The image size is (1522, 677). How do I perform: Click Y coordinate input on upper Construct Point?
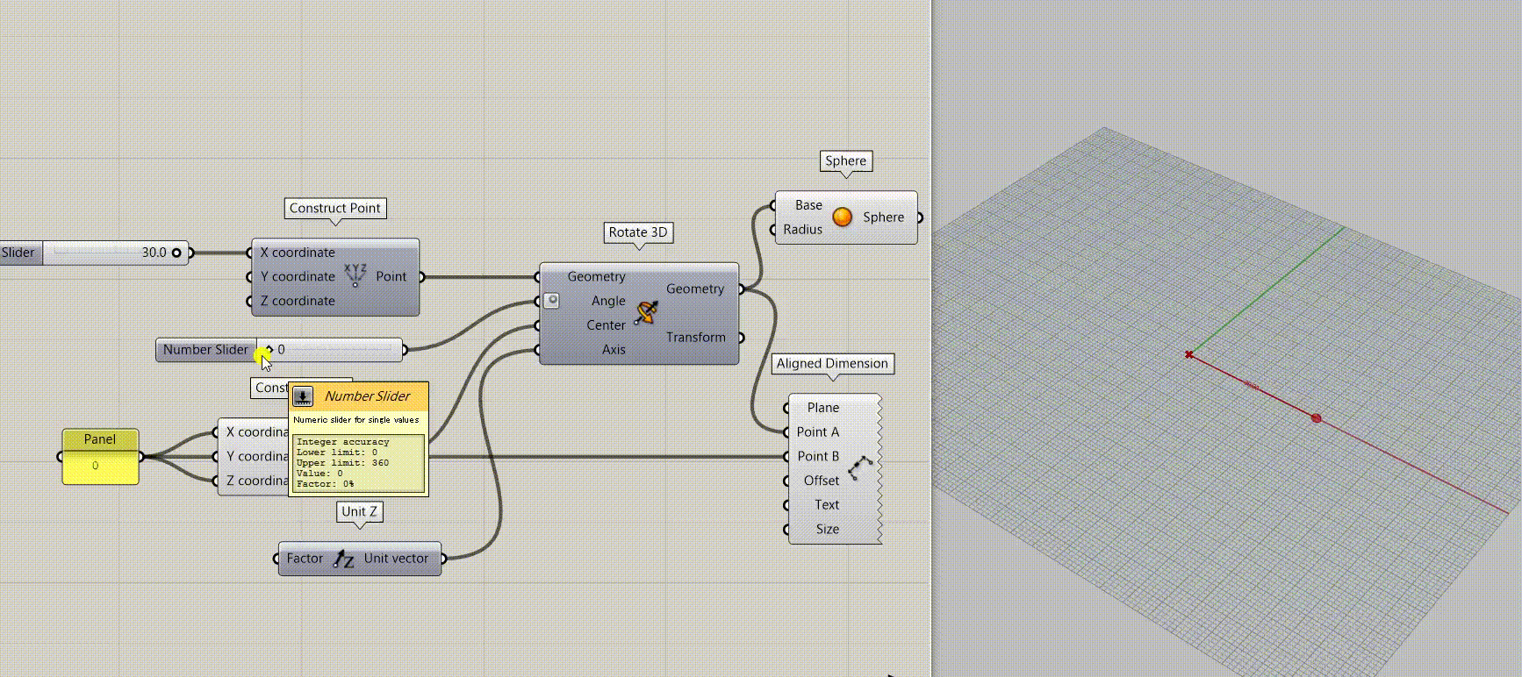point(298,276)
